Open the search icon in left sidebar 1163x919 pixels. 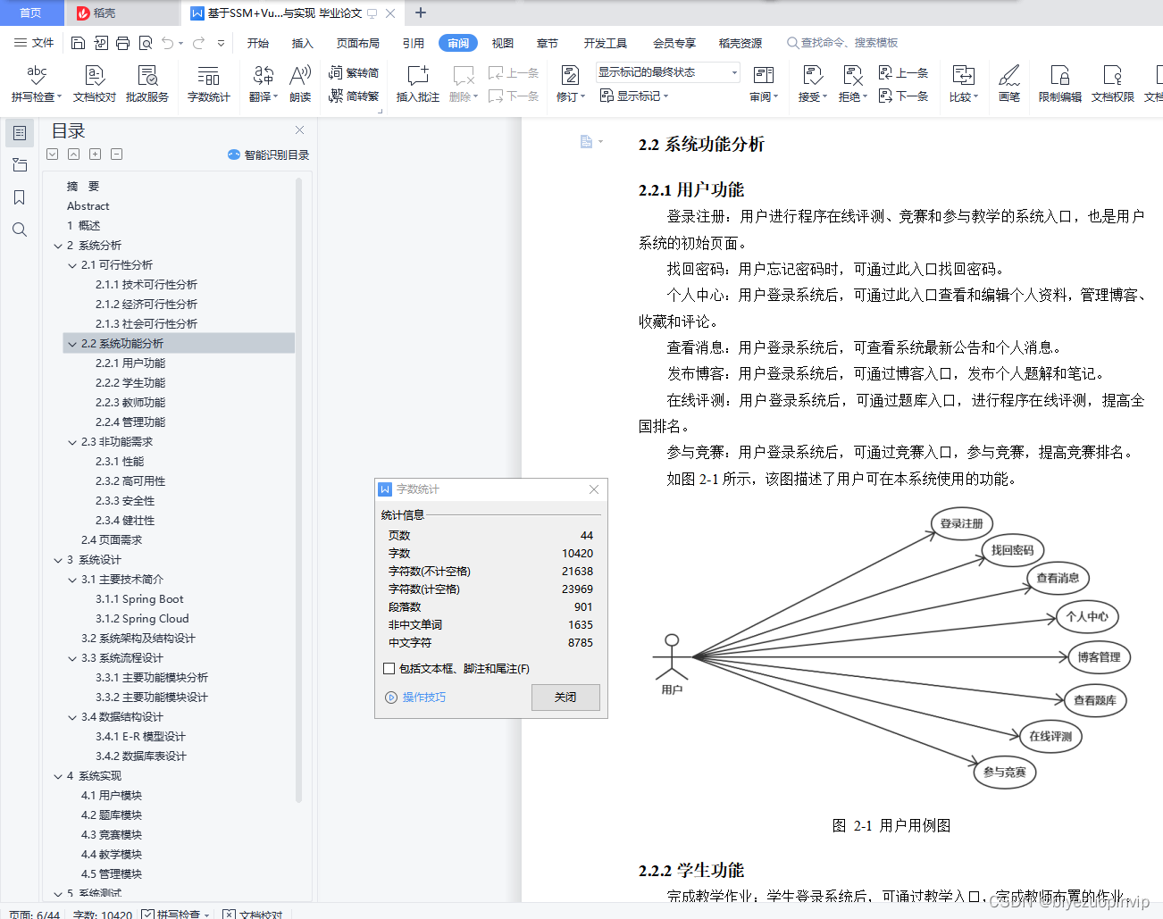pyautogui.click(x=19, y=230)
